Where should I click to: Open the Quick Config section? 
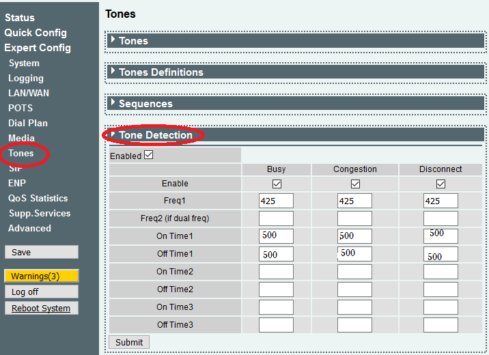coord(36,33)
